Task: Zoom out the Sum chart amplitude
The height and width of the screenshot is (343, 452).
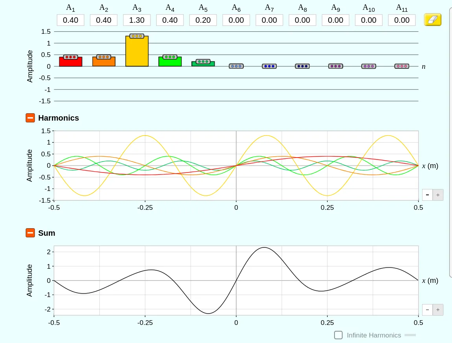Action: pos(428,310)
